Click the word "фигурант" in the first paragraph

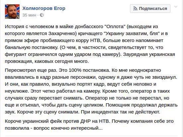point(16,55)
